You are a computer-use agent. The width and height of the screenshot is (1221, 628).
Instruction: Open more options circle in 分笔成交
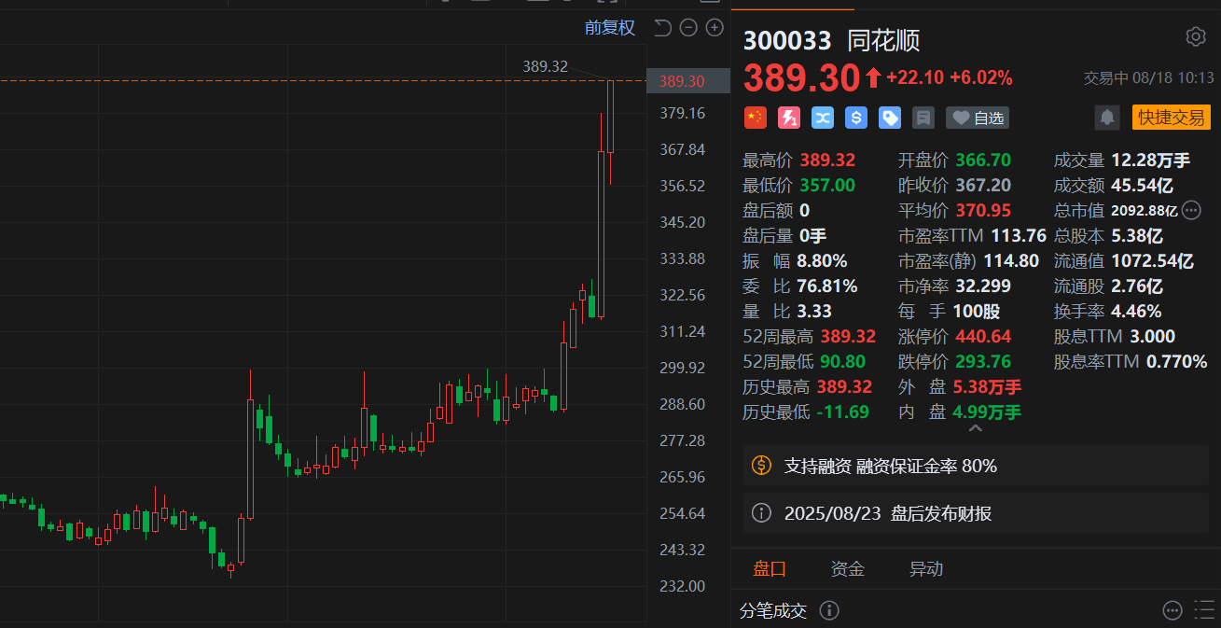click(1172, 610)
